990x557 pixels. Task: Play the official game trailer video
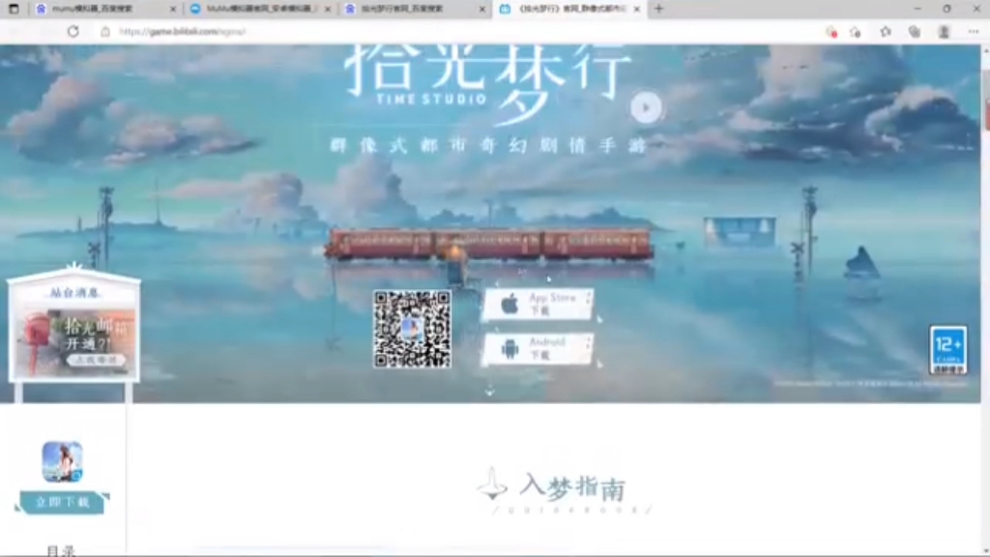[x=646, y=106]
